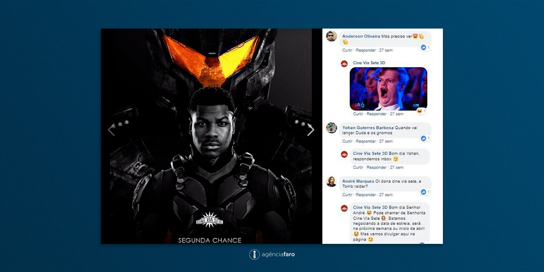The image size is (544, 272).
Task: Click Responder under the GIF reply
Action: coord(377,114)
